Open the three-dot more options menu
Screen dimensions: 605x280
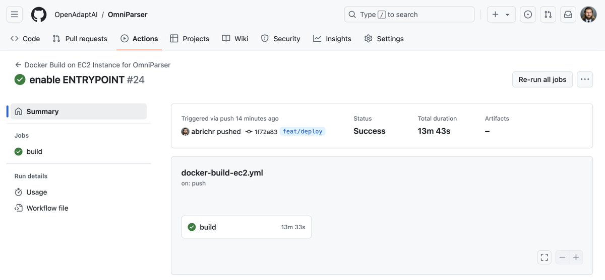[x=585, y=79]
